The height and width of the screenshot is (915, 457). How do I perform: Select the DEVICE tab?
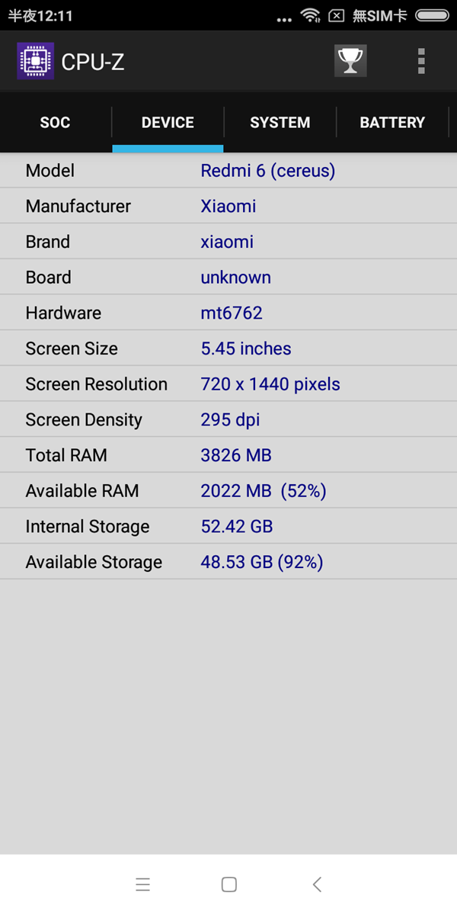(x=168, y=122)
